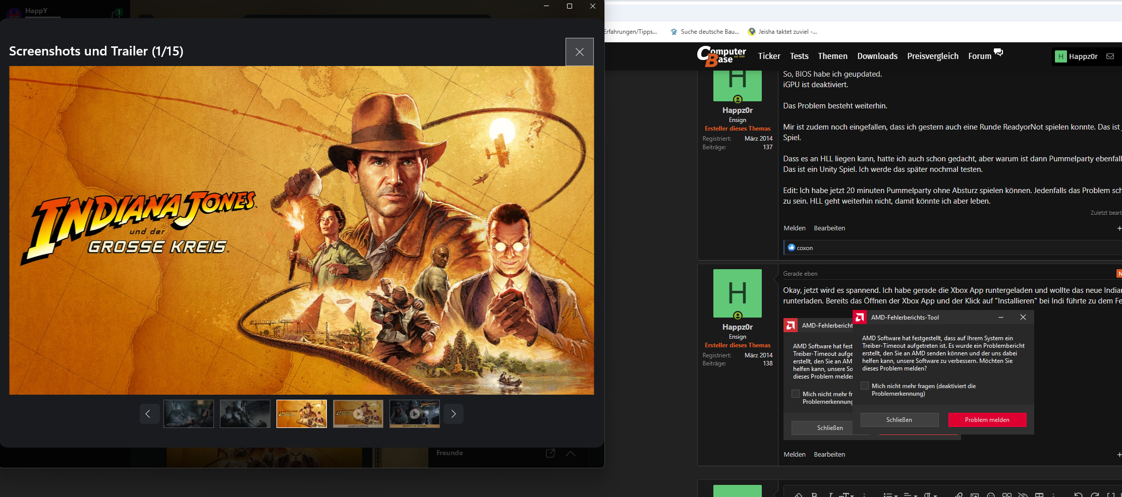Click 'Bearbeiten' under the BIOS update post
This screenshot has height=497, width=1122.
829,228
